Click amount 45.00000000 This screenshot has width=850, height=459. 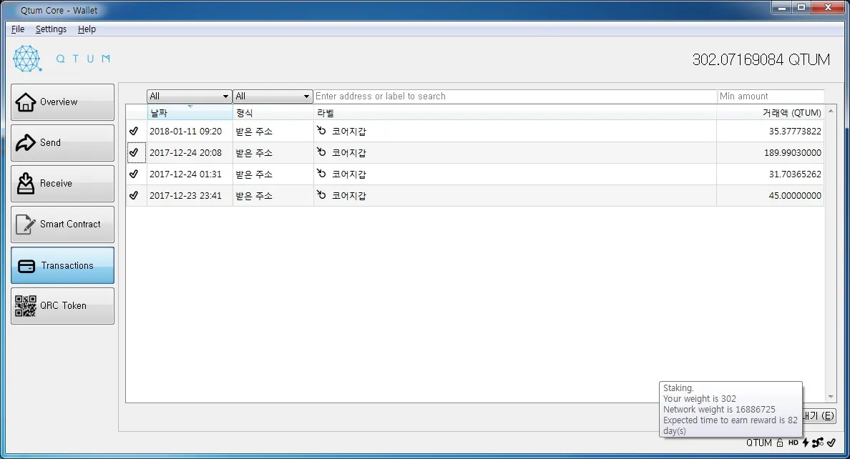coord(795,196)
